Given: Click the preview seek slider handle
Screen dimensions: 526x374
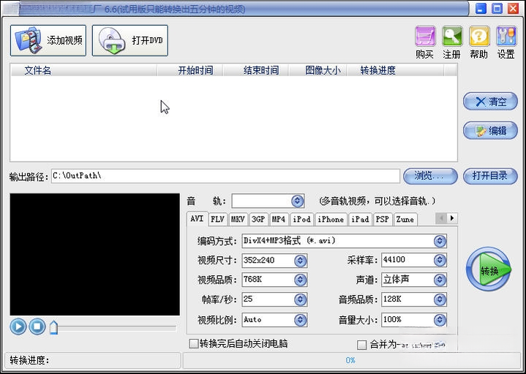Looking at the screenshot, I should click(53, 327).
